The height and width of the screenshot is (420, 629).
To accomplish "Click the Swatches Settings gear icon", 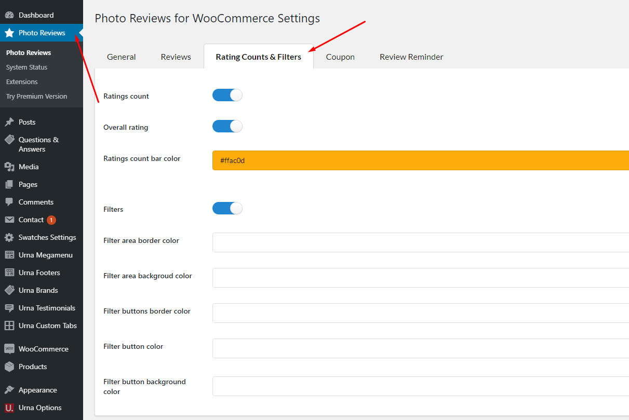I will pos(9,237).
